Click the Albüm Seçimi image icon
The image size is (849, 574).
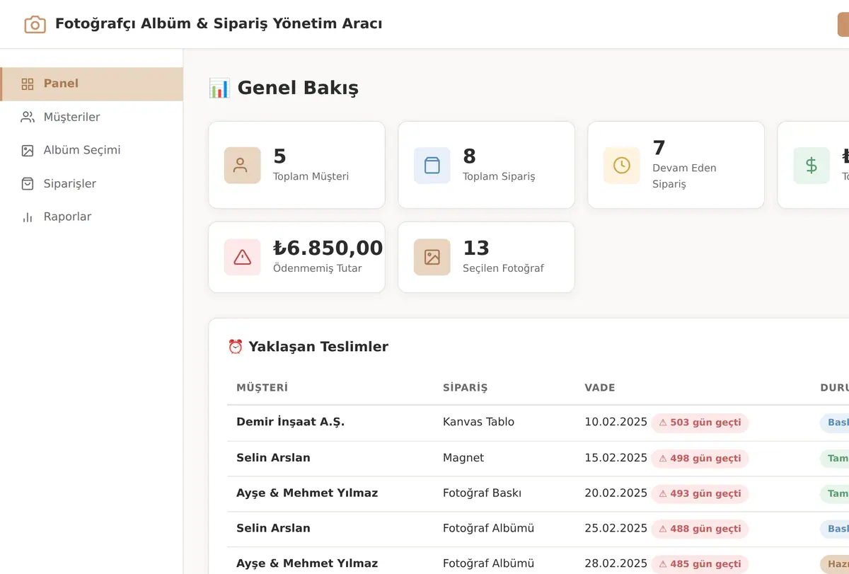click(x=28, y=151)
